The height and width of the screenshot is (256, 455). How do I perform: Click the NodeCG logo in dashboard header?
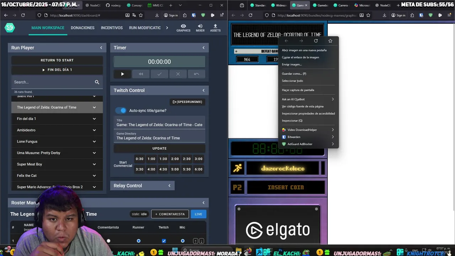(10, 28)
